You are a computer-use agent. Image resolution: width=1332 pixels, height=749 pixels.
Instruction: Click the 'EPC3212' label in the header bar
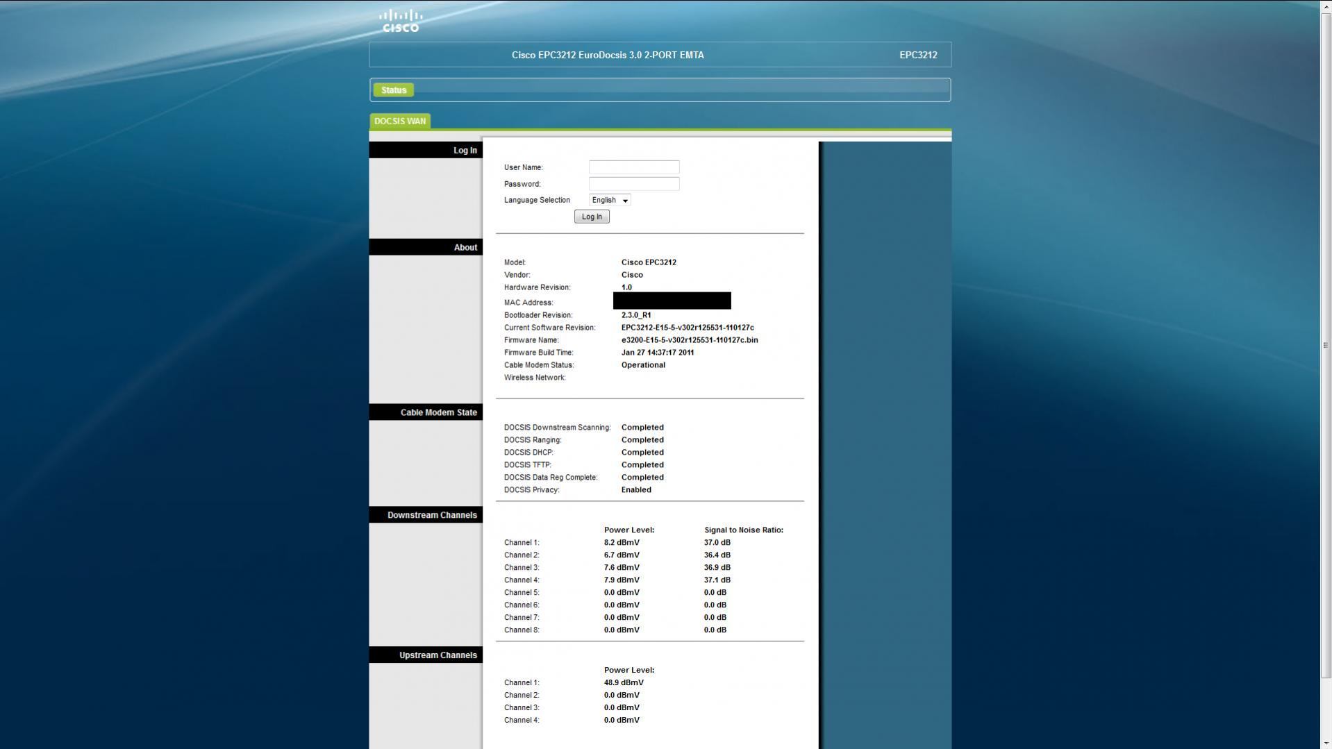(918, 55)
